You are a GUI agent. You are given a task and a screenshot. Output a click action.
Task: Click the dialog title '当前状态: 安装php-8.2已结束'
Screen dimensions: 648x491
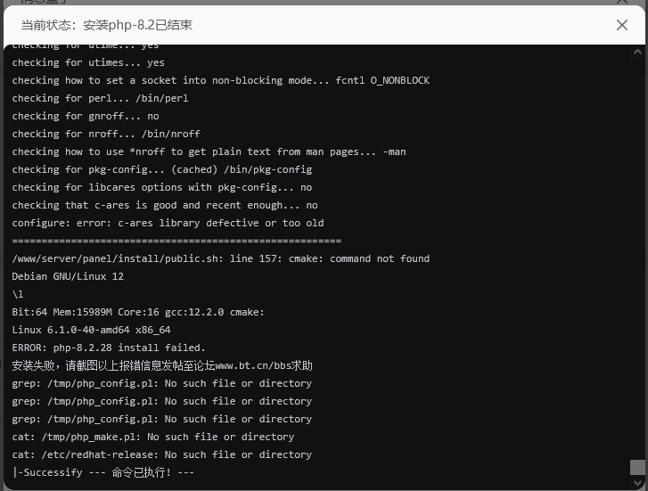(x=107, y=25)
